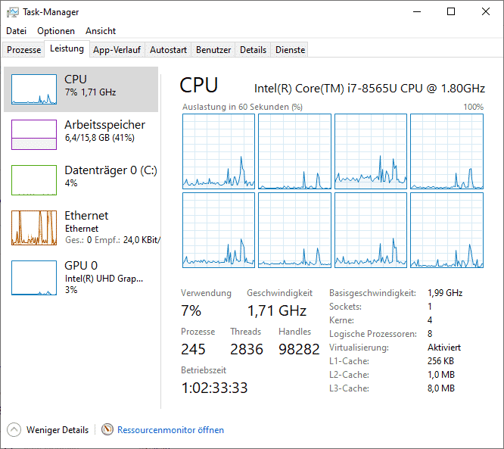Go to the Benutzer tab
The height and width of the screenshot is (449, 504).
tap(213, 50)
